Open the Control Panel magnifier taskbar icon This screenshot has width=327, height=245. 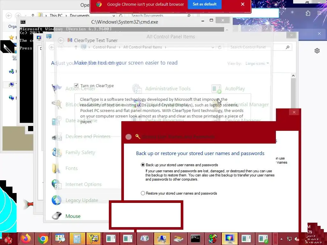(60, 239)
